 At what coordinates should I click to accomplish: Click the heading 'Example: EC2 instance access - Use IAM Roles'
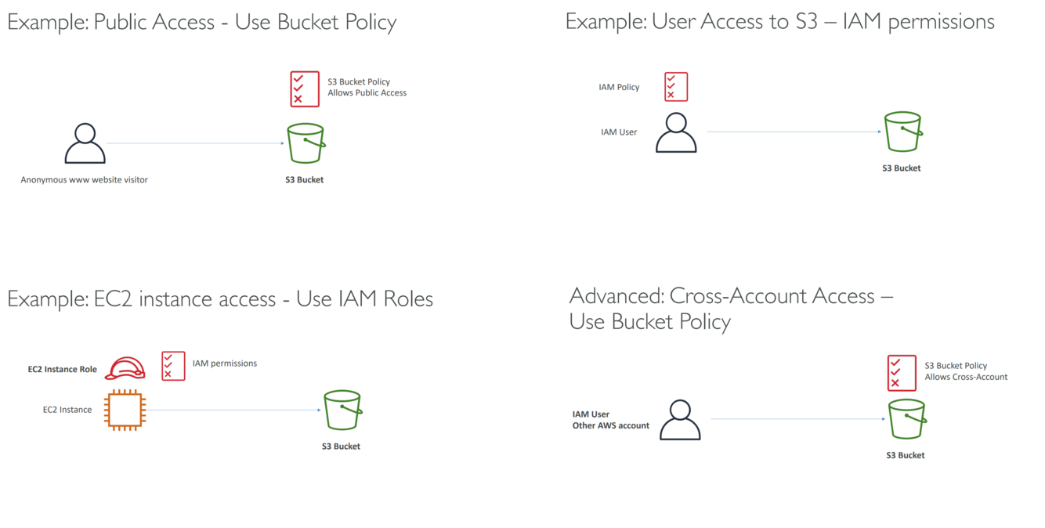220,298
